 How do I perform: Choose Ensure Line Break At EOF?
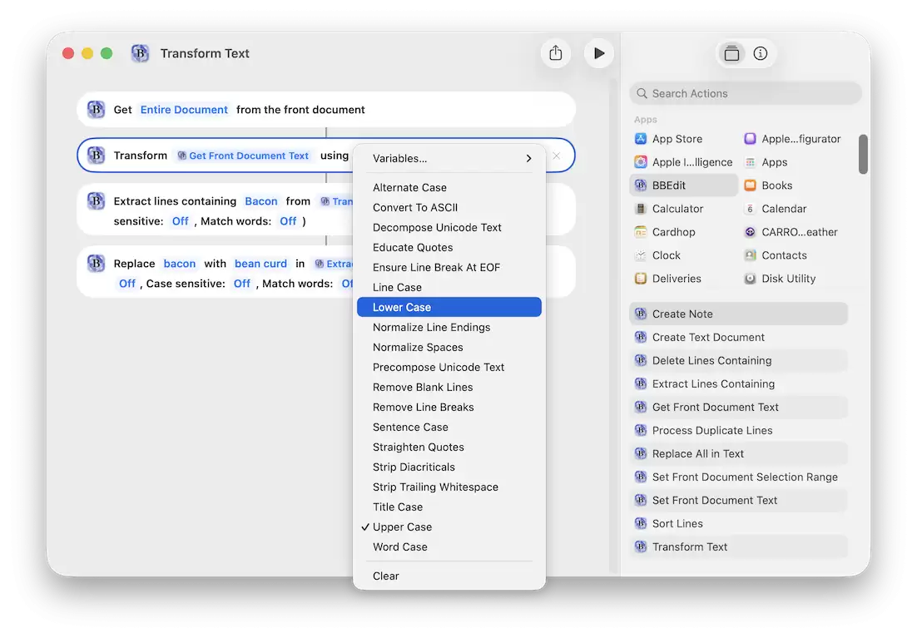coord(449,267)
